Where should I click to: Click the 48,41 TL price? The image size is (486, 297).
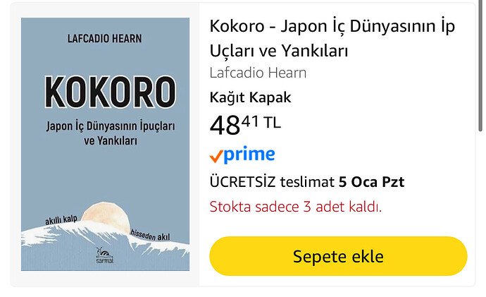[x=245, y=125]
